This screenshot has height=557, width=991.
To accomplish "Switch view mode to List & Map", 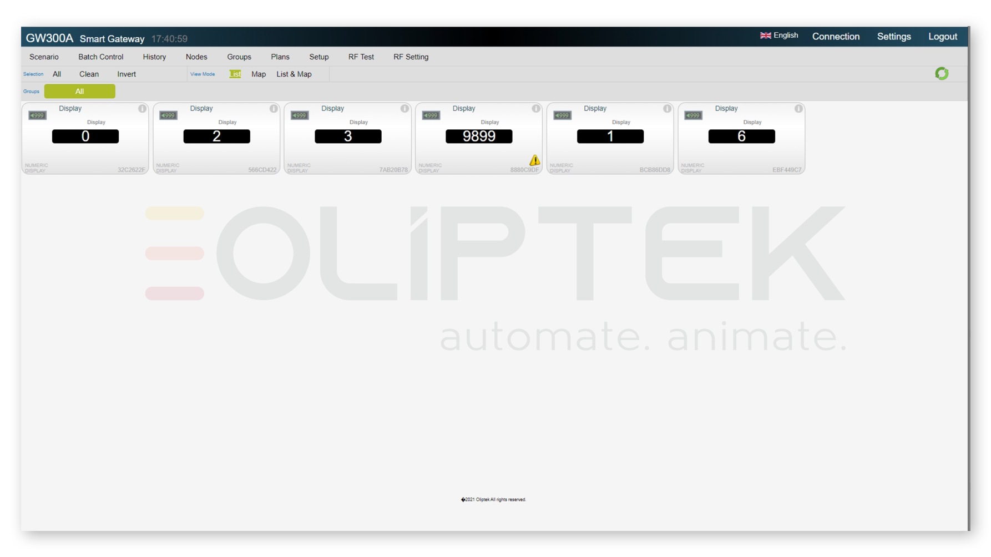I will (x=294, y=74).
